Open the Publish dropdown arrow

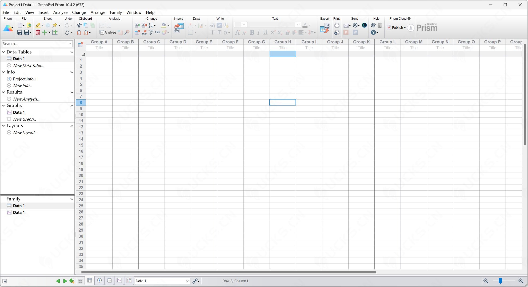[405, 27]
